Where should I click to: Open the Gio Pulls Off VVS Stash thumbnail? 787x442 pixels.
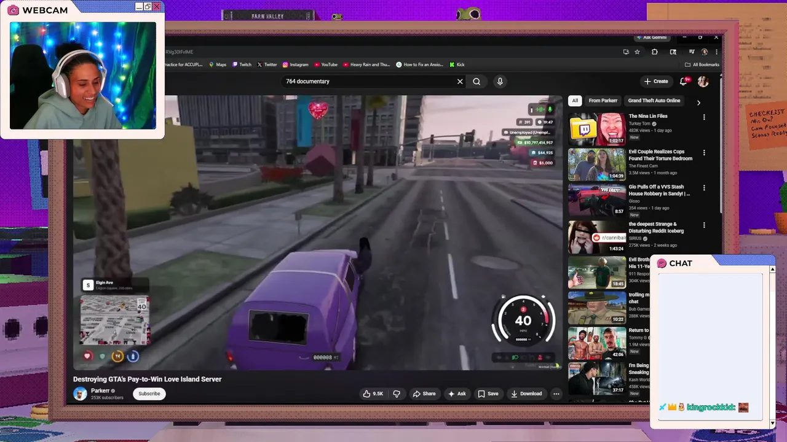pyautogui.click(x=597, y=200)
